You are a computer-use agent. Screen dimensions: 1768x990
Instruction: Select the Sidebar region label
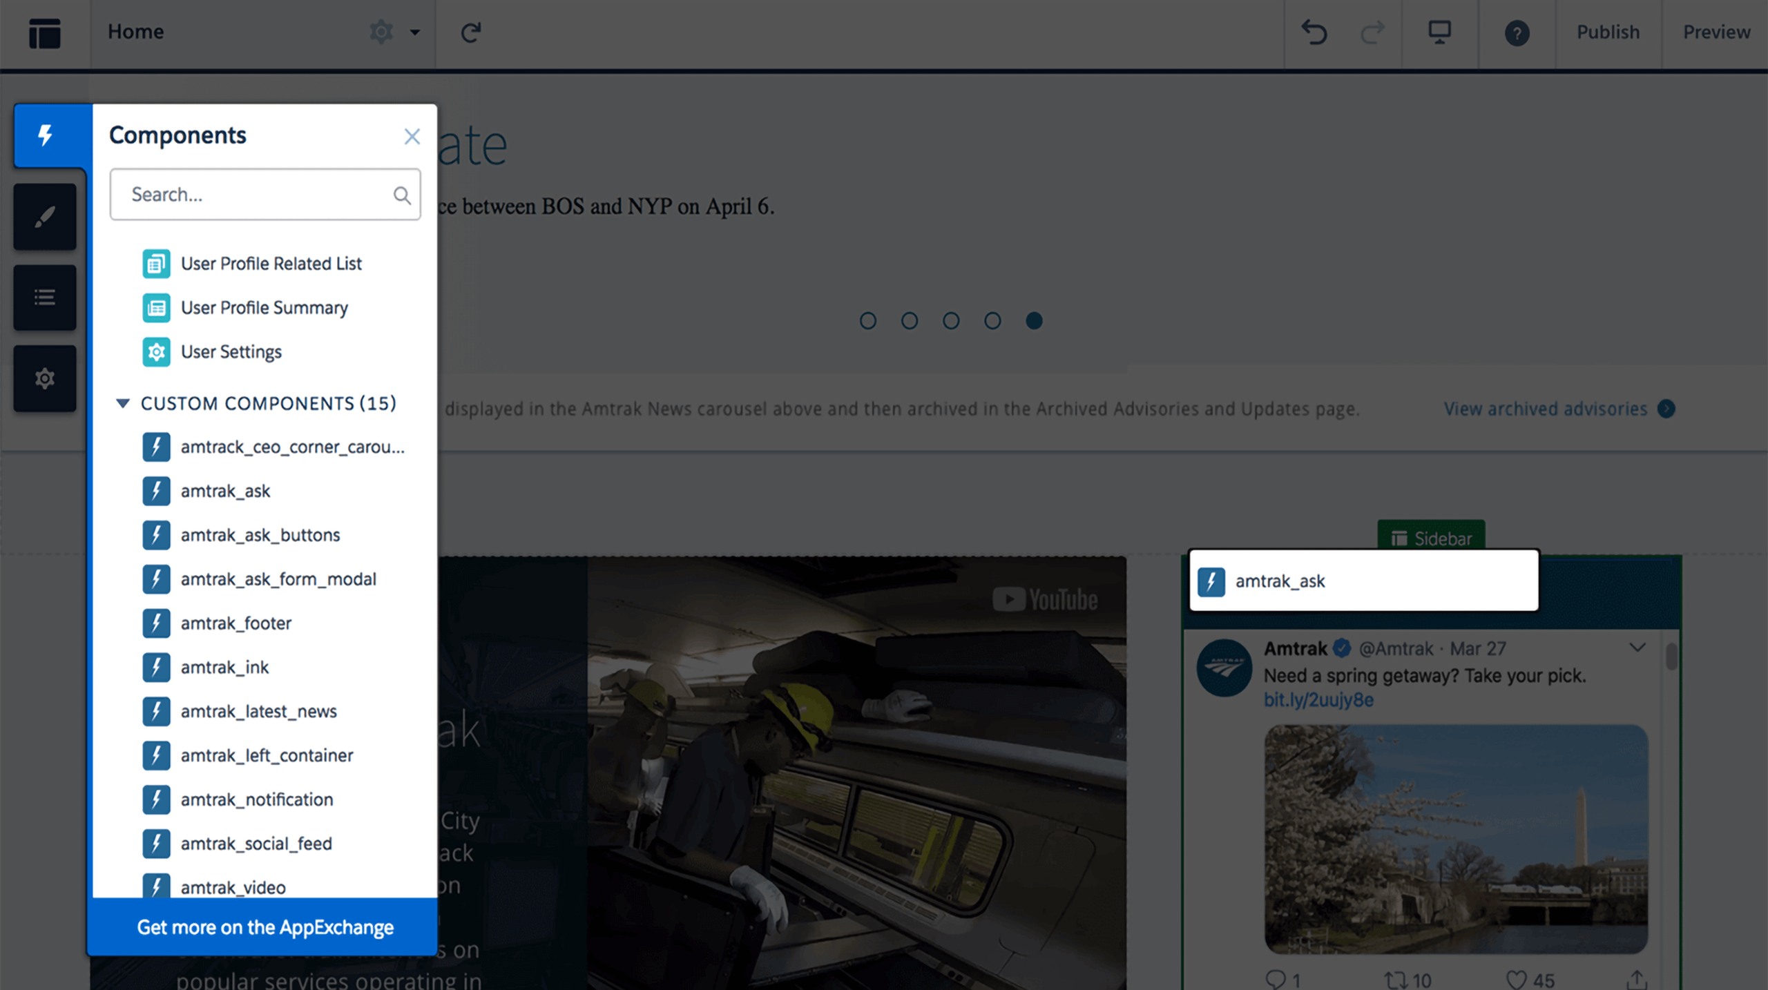(x=1431, y=538)
